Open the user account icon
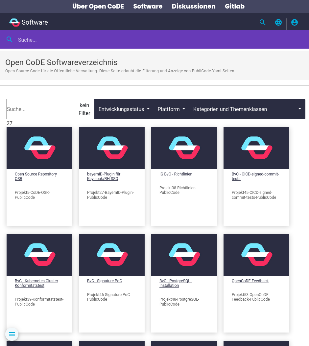Image resolution: width=309 pixels, height=346 pixels. click(295, 22)
